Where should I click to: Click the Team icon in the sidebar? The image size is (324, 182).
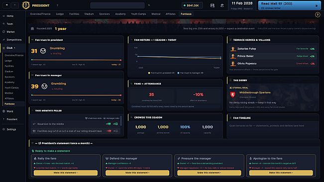3,24
